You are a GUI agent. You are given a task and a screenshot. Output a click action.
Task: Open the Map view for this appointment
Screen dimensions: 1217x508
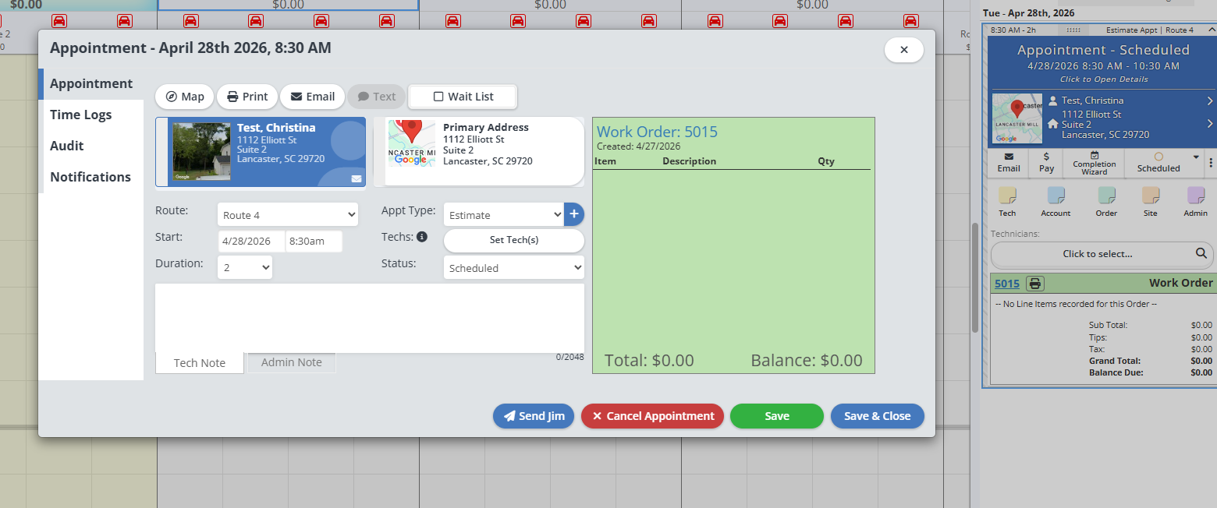point(185,97)
